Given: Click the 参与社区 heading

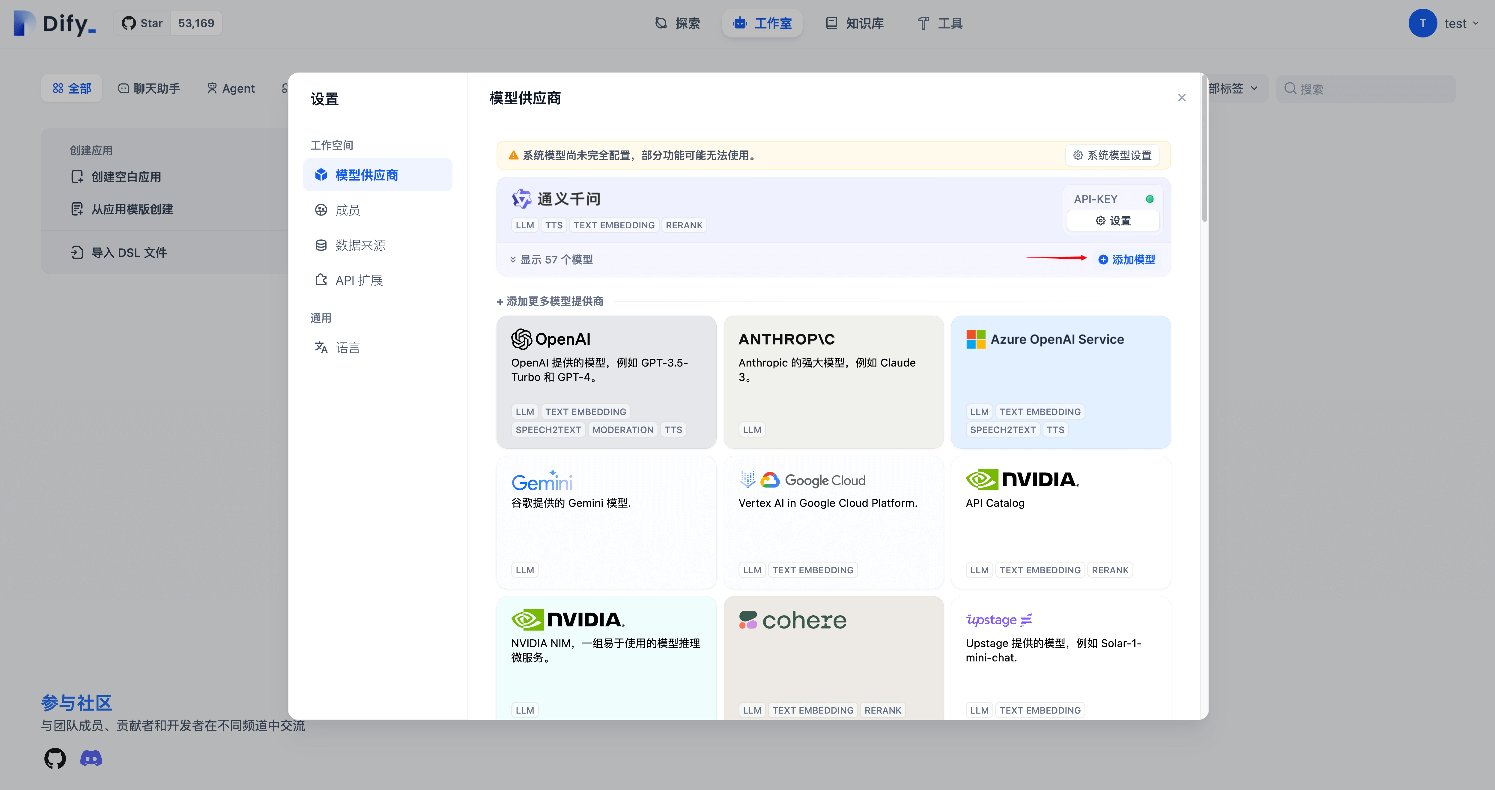Looking at the screenshot, I should 76,702.
